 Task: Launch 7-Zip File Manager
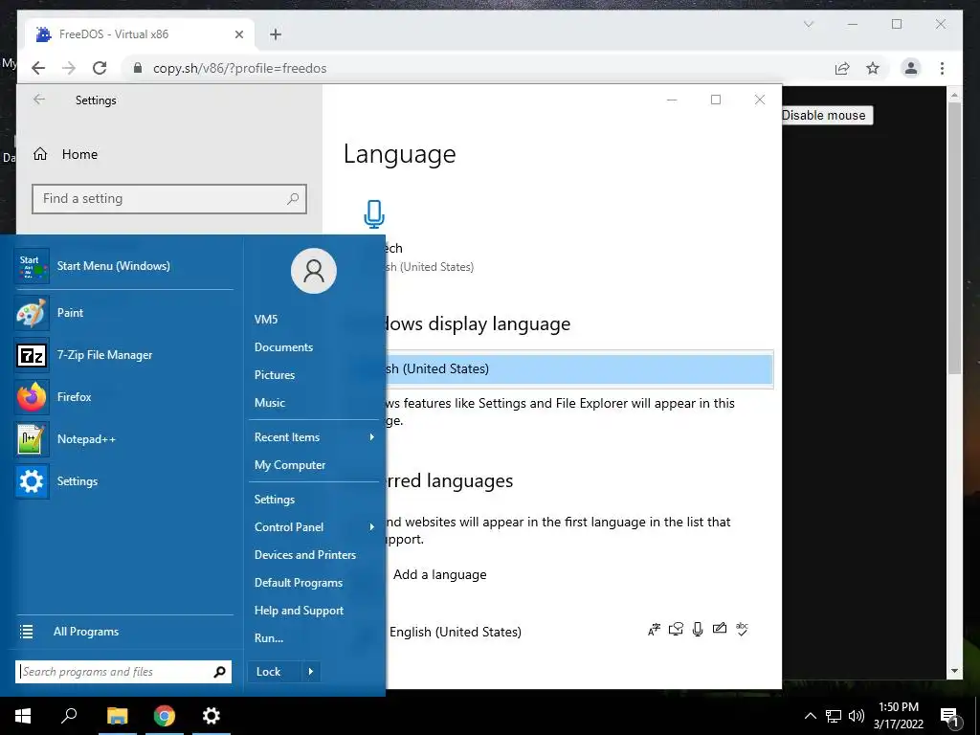click(x=123, y=355)
